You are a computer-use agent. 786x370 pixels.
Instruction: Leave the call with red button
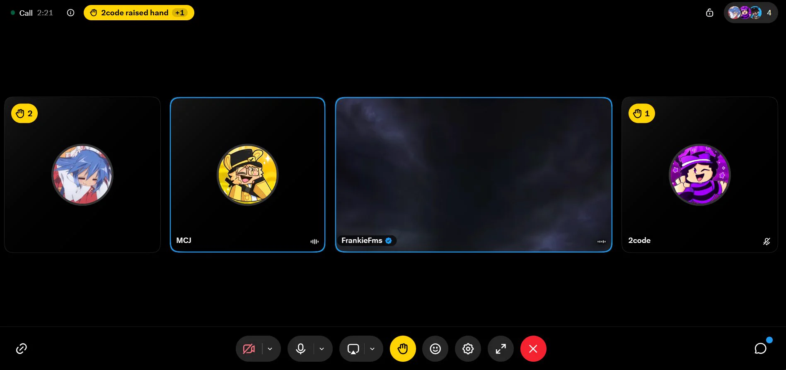pyautogui.click(x=533, y=349)
